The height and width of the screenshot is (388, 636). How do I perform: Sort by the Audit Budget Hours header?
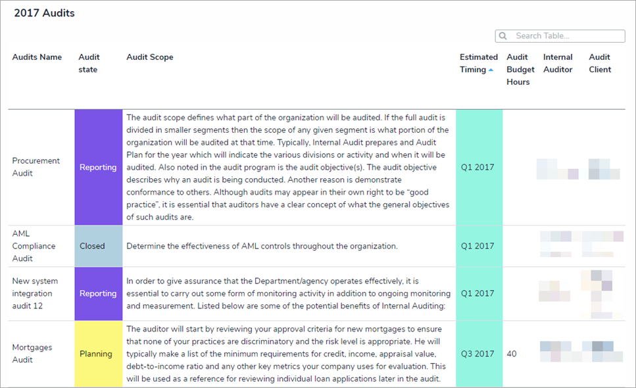point(520,69)
